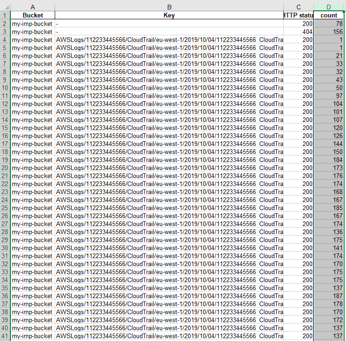Select row 10 header
The image size is (346, 341).
(5, 88)
